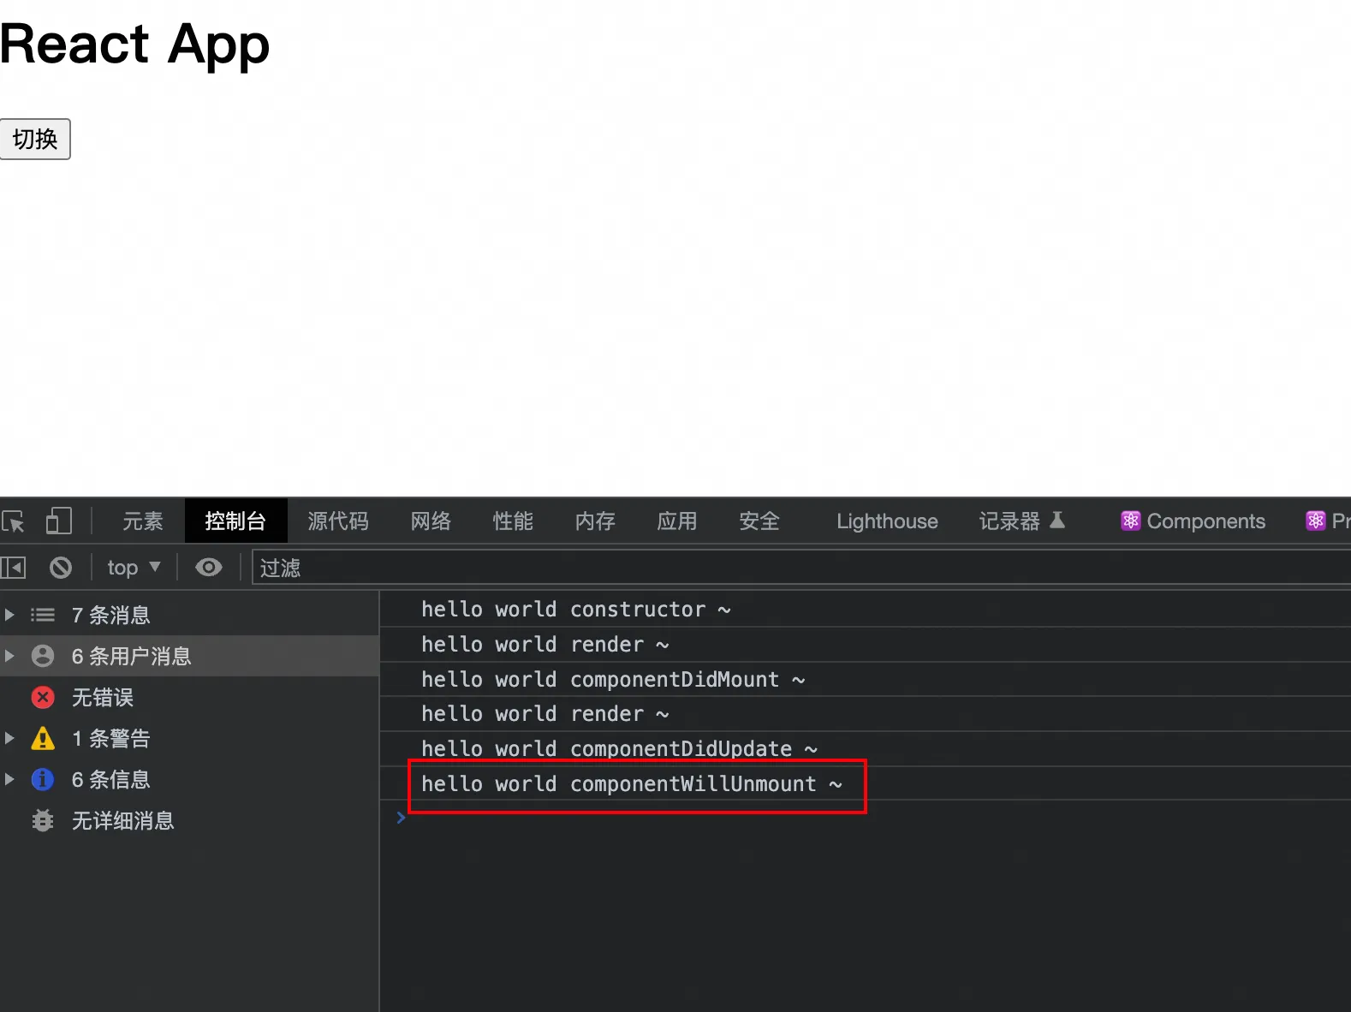This screenshot has width=1351, height=1012.
Task: Select the bug icon for 无详细消息
Action: click(43, 821)
